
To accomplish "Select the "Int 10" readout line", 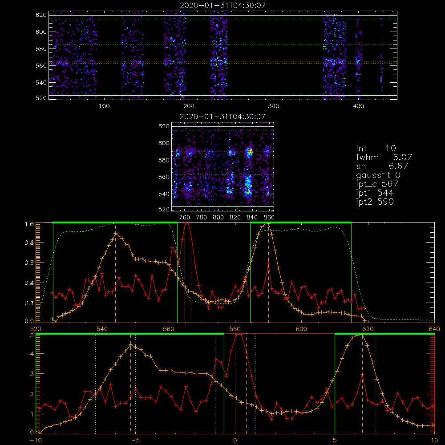I will click(376, 148).
